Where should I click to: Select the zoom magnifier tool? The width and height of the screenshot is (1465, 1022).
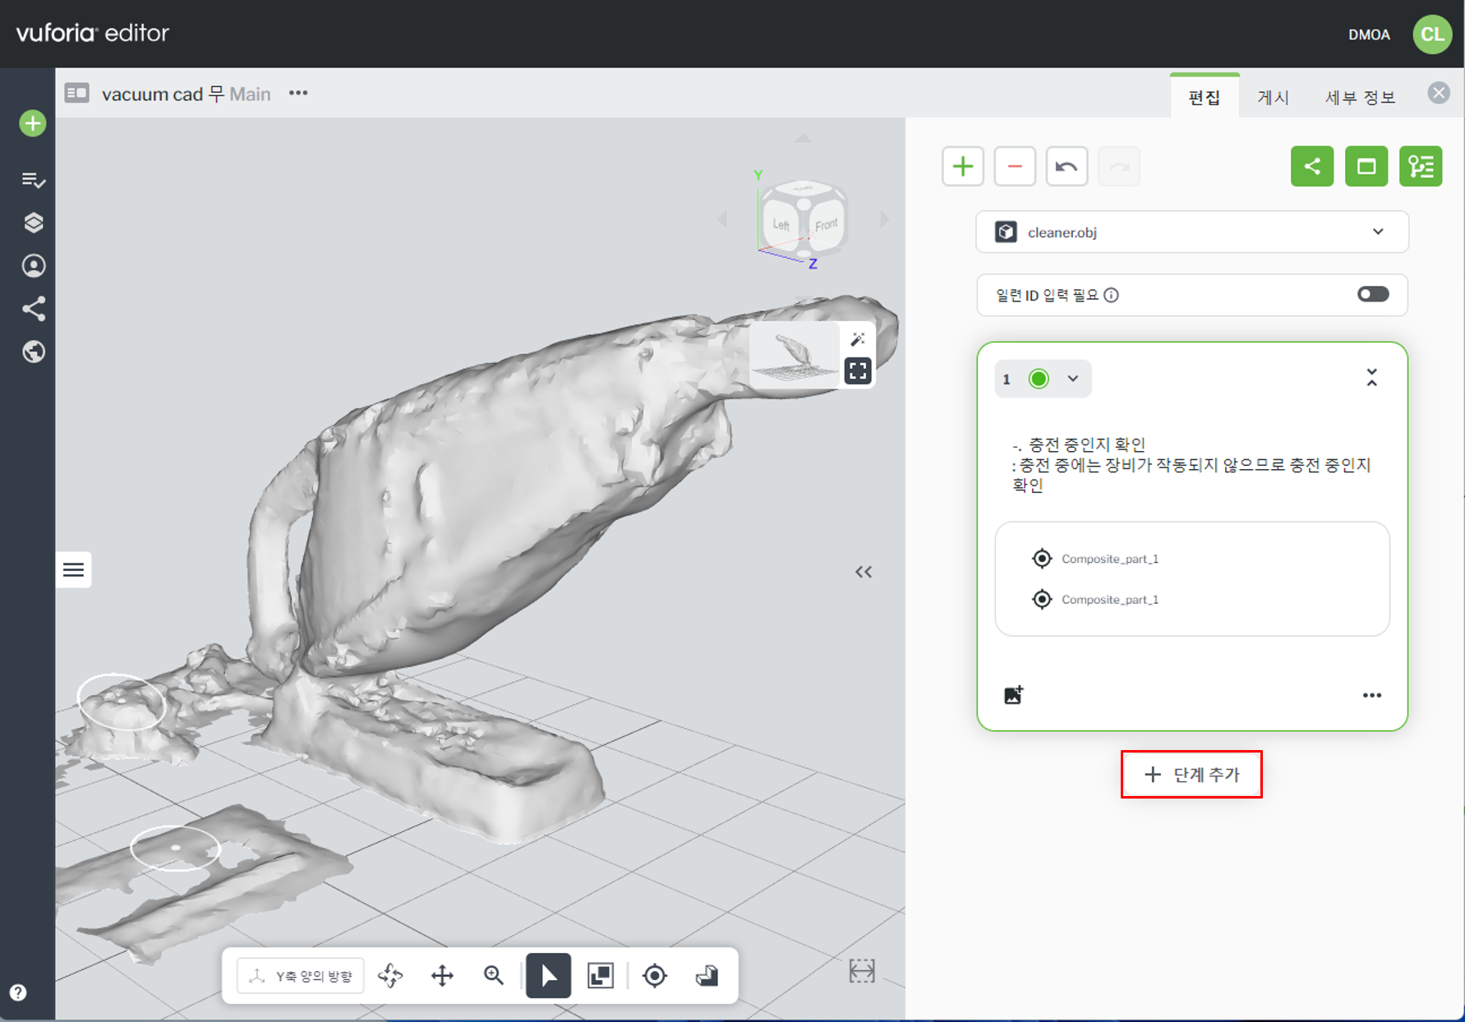click(x=494, y=975)
